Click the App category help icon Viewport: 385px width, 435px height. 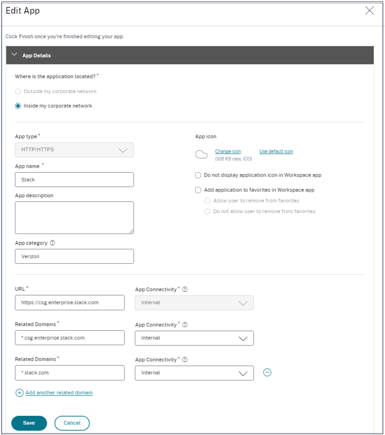coord(53,243)
